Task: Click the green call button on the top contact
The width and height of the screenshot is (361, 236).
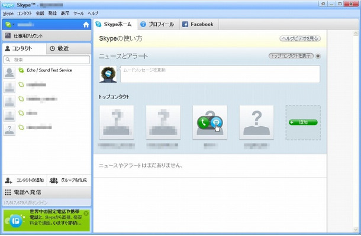Action: click(x=204, y=123)
